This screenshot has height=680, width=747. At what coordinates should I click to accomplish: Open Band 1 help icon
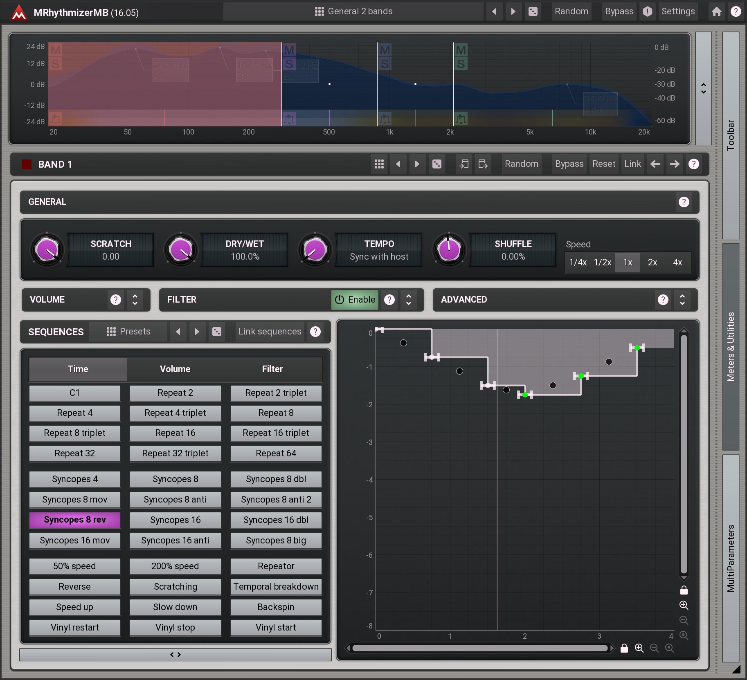(694, 164)
